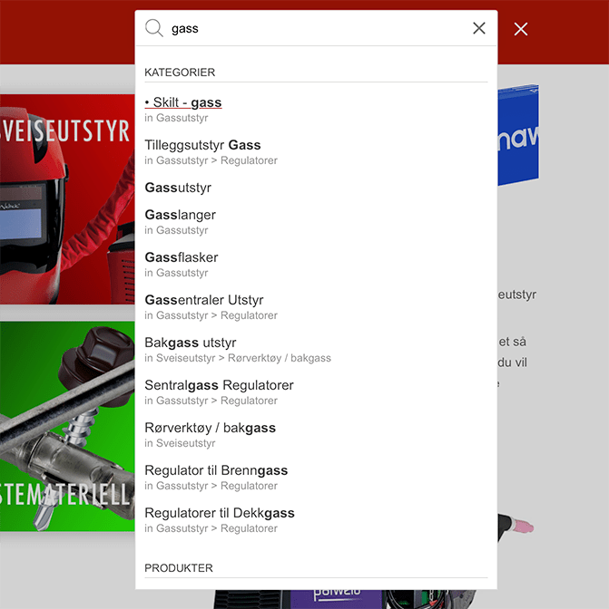
Task: Close the search overlay with the white X
Action: click(521, 29)
